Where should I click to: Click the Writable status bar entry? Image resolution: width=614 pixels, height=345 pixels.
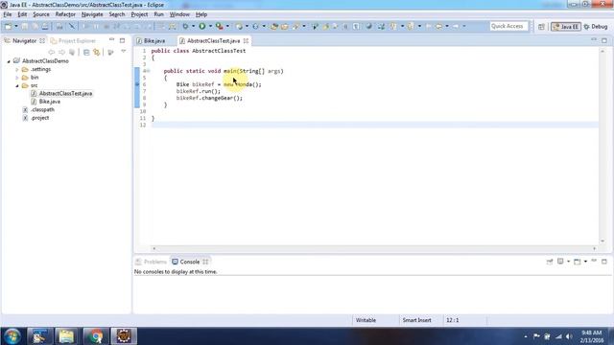point(366,320)
